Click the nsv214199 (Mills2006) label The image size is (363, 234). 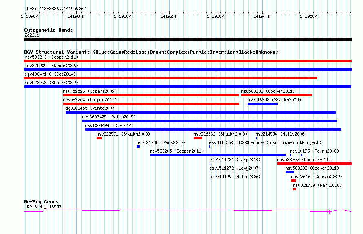(x=235, y=177)
